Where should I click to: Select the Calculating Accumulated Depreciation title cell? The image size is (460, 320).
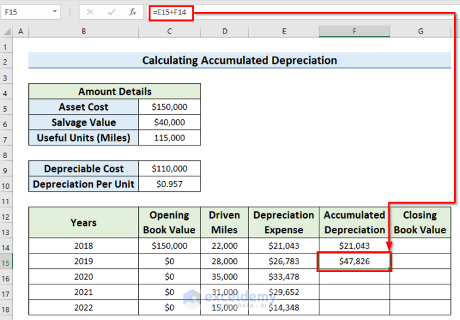[x=239, y=61]
